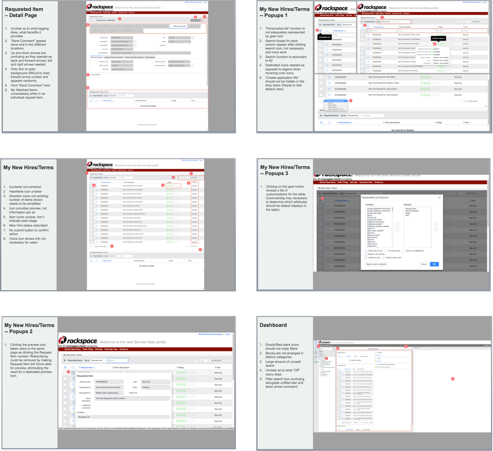
Task: Go to first page arrow in Popups 2 slide
Action: pos(196,360)
